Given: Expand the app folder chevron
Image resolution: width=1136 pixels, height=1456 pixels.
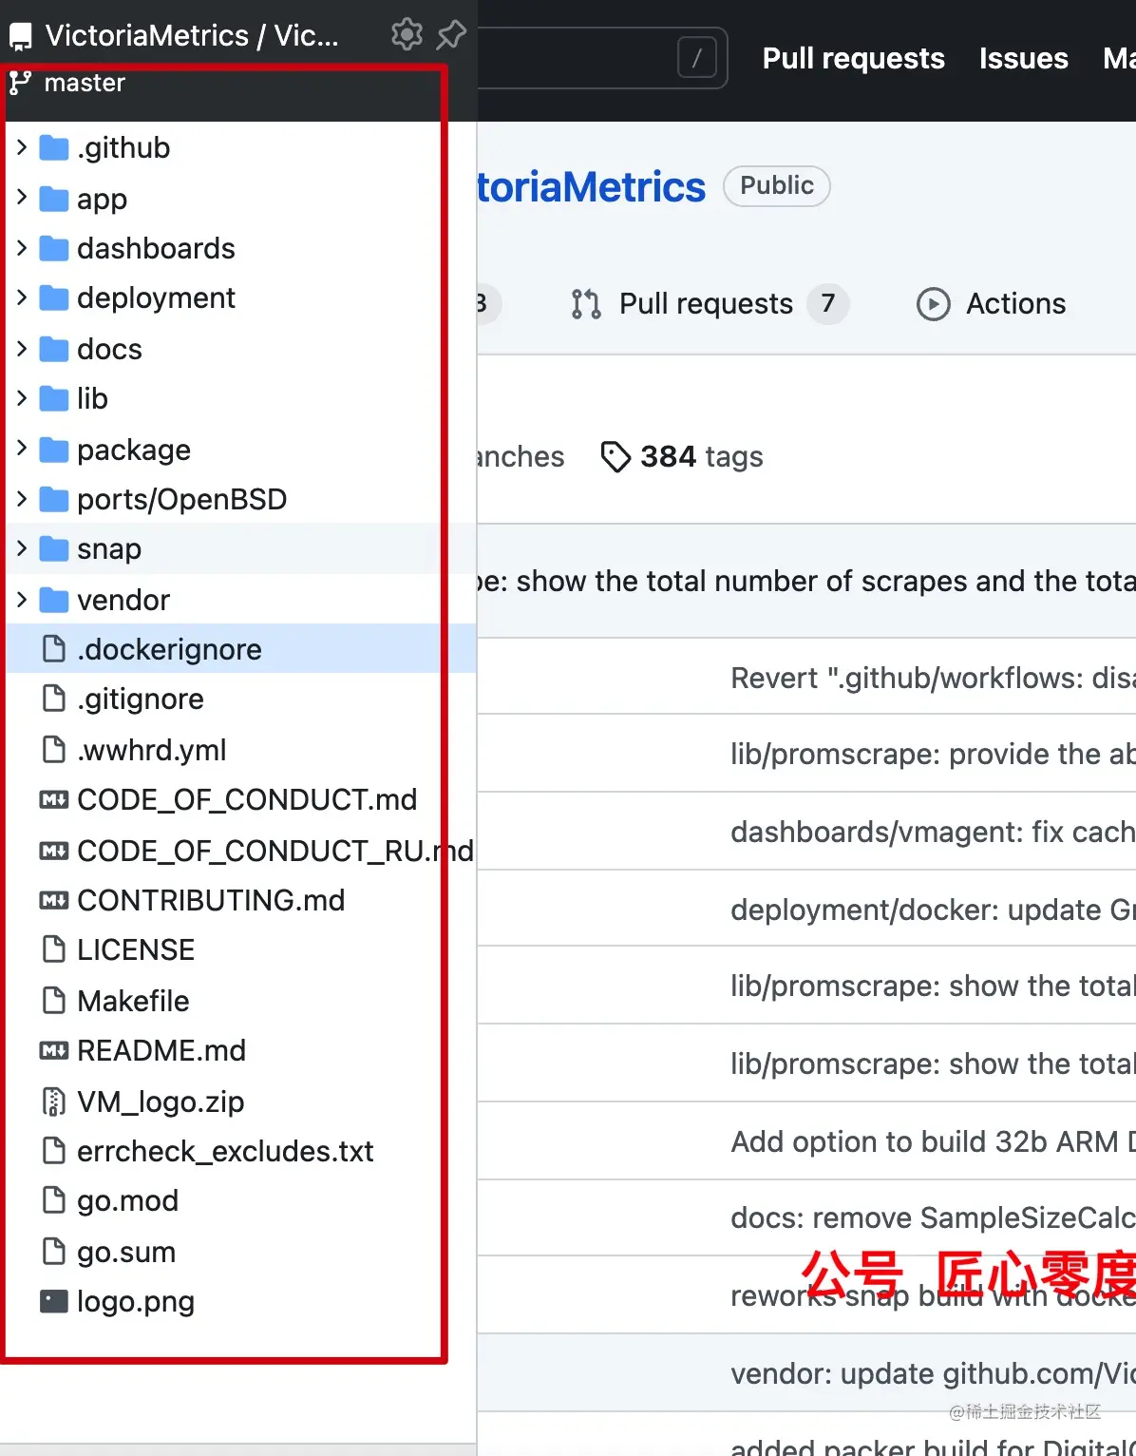Looking at the screenshot, I should pyautogui.click(x=22, y=198).
